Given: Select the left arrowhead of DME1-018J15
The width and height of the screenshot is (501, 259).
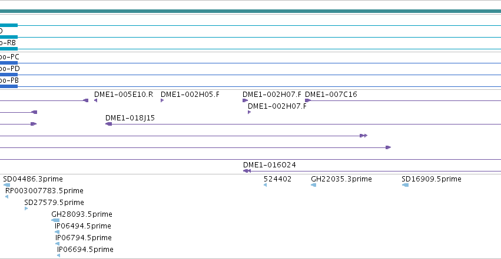Looking at the screenshot, I should point(109,124).
